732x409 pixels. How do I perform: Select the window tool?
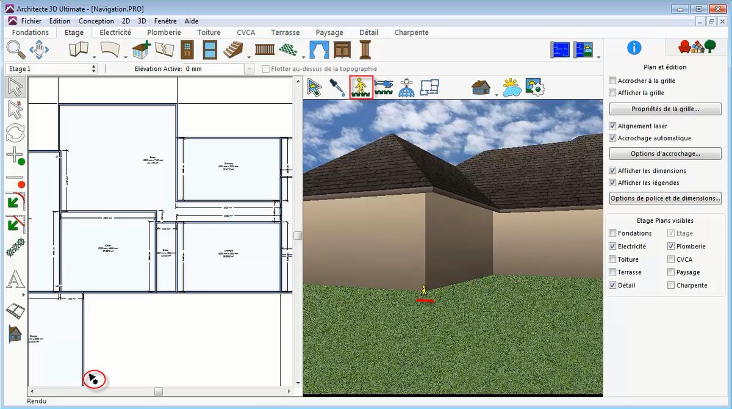pyautogui.click(x=210, y=49)
